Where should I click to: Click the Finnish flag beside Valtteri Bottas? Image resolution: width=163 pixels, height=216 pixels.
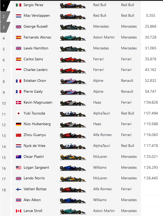[x=19, y=189]
